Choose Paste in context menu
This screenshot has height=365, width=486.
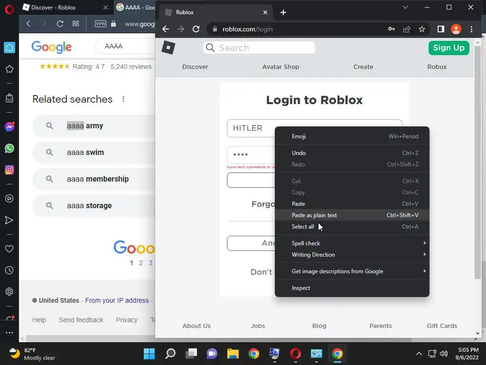(x=352, y=204)
